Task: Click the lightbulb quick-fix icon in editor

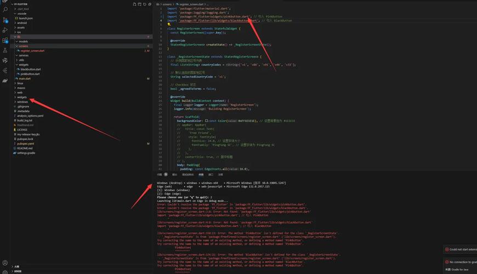Action: tap(169, 24)
